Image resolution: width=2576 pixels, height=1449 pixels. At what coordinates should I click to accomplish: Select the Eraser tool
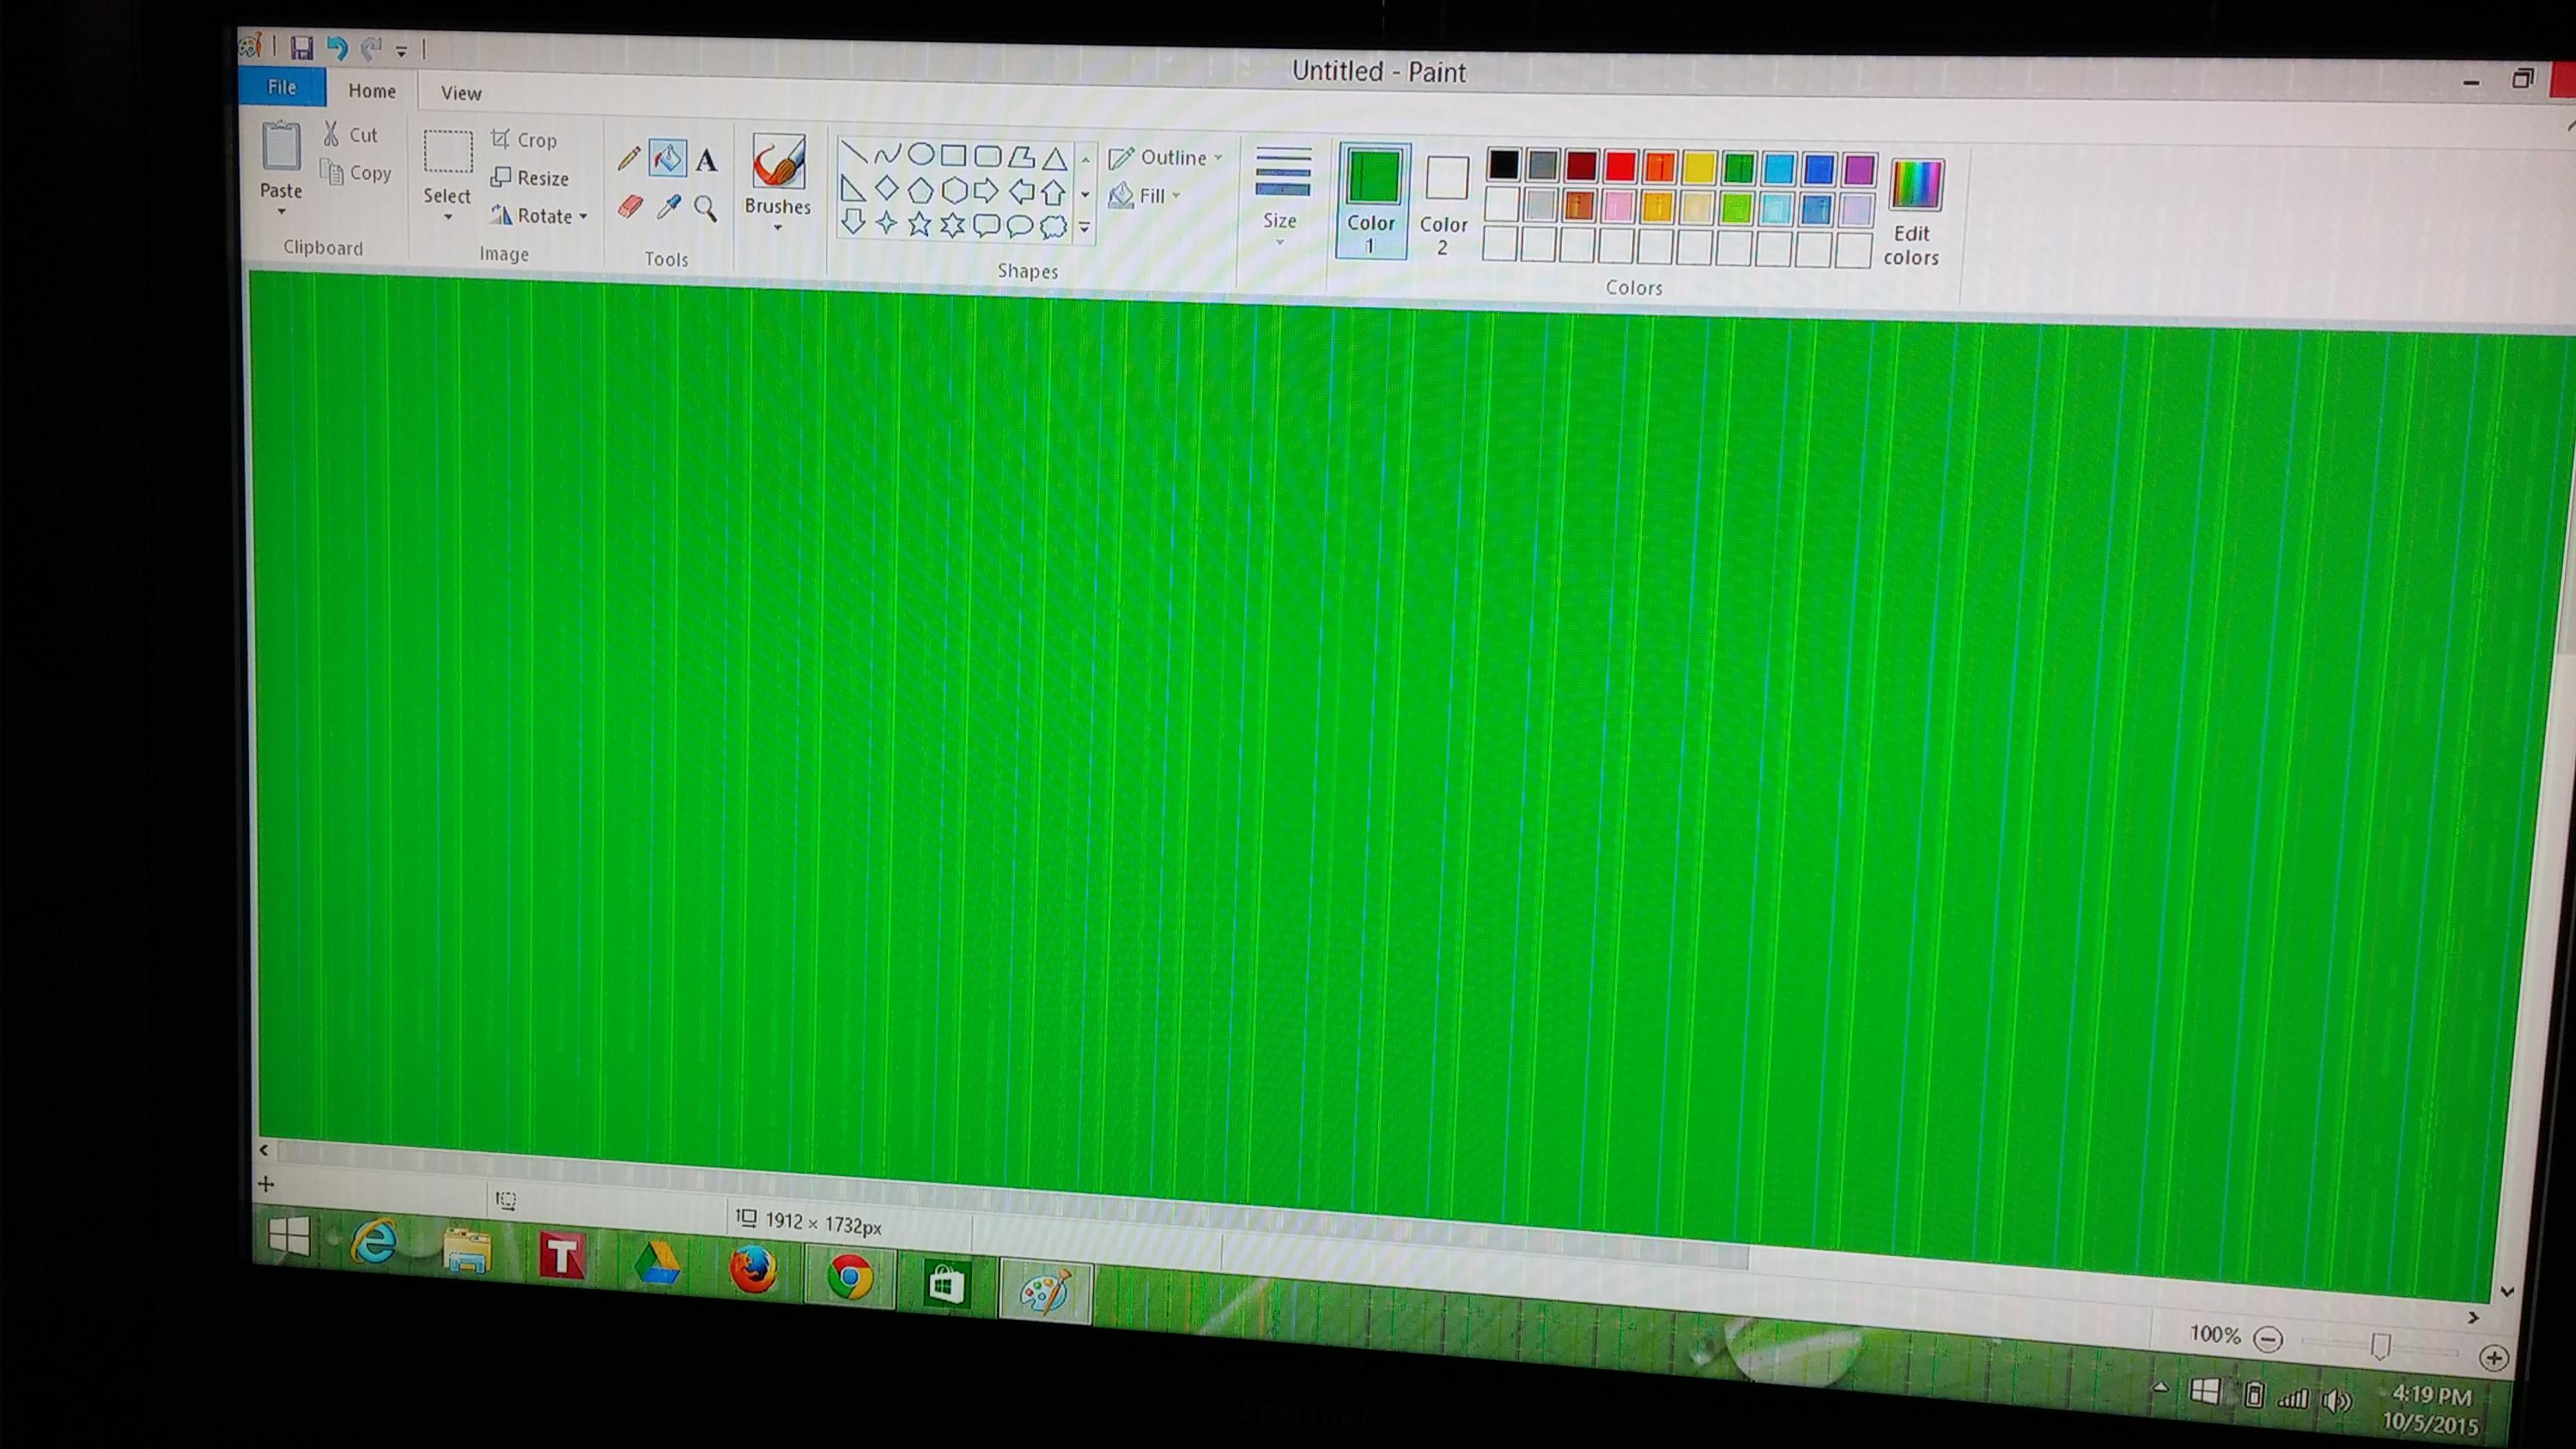coord(629,206)
